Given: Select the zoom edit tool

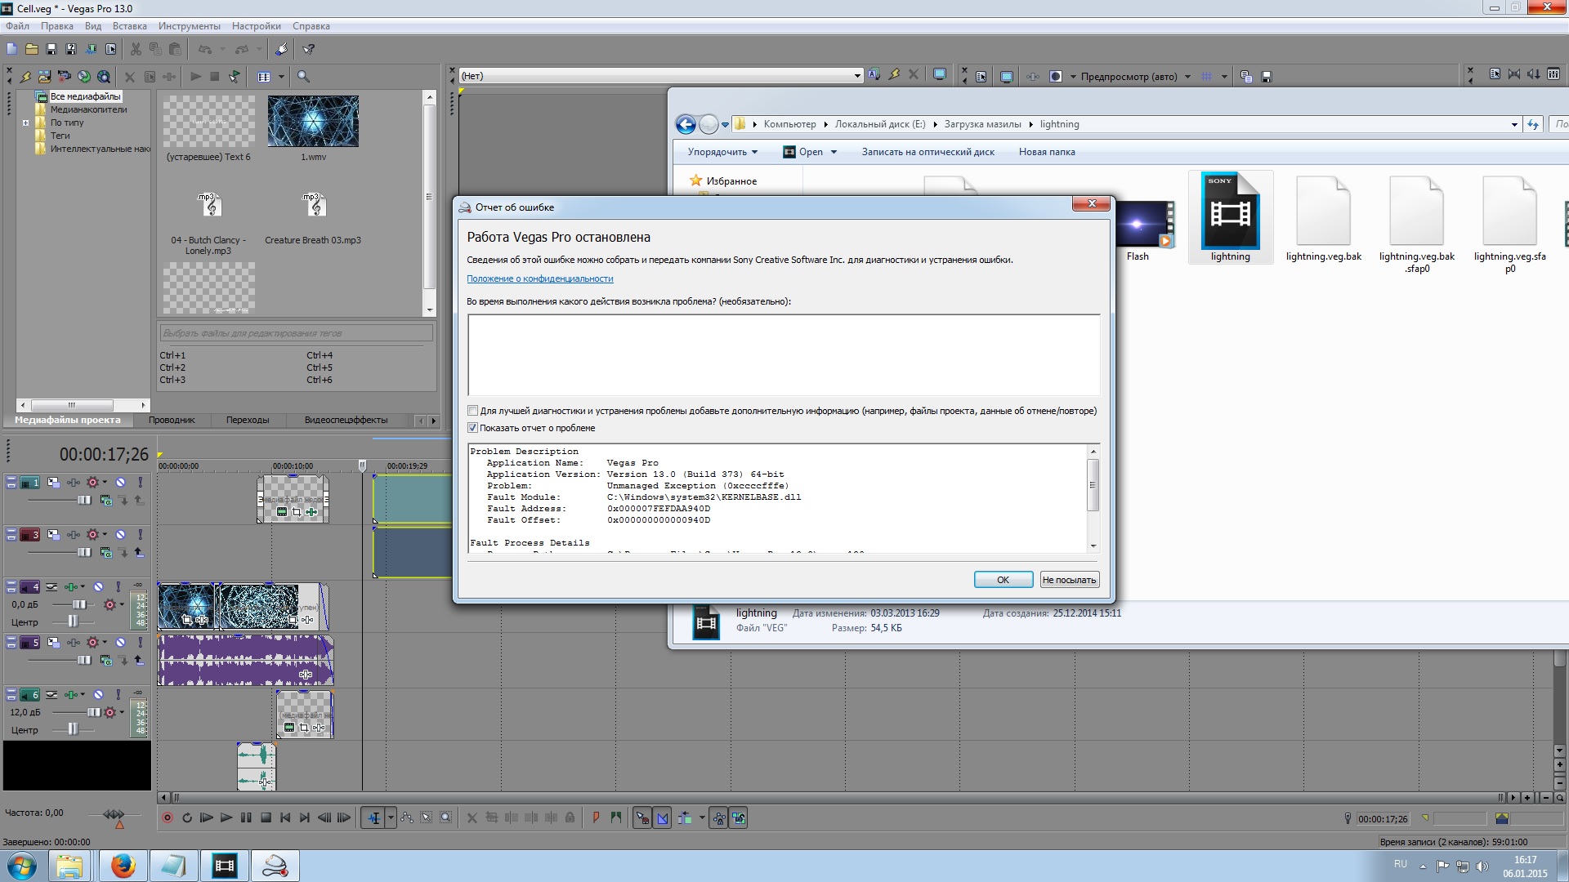Looking at the screenshot, I should tap(446, 818).
